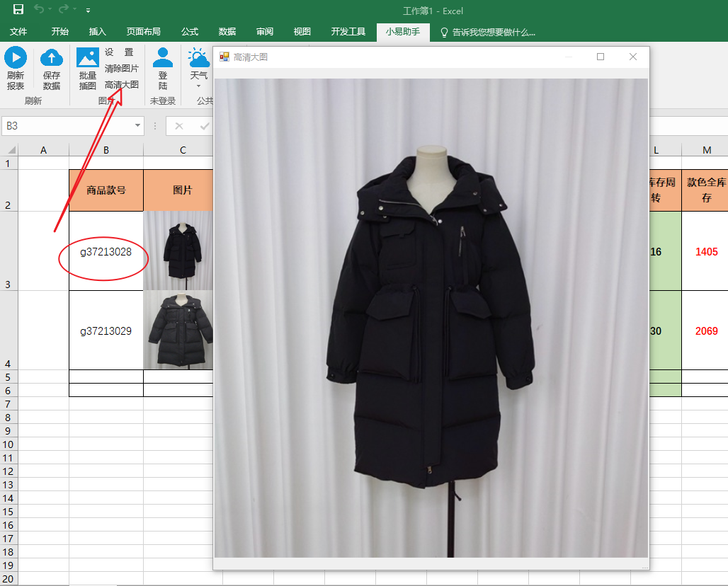Expand the 天气 dropdown arrow
Viewport: 728px width, 586px height.
(x=198, y=86)
